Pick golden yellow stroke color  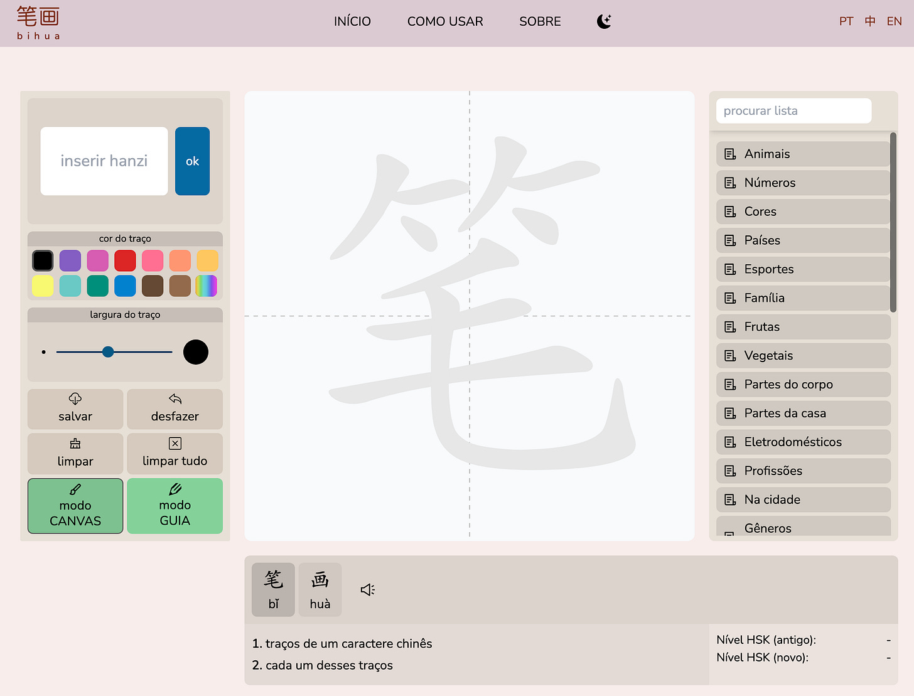207,260
